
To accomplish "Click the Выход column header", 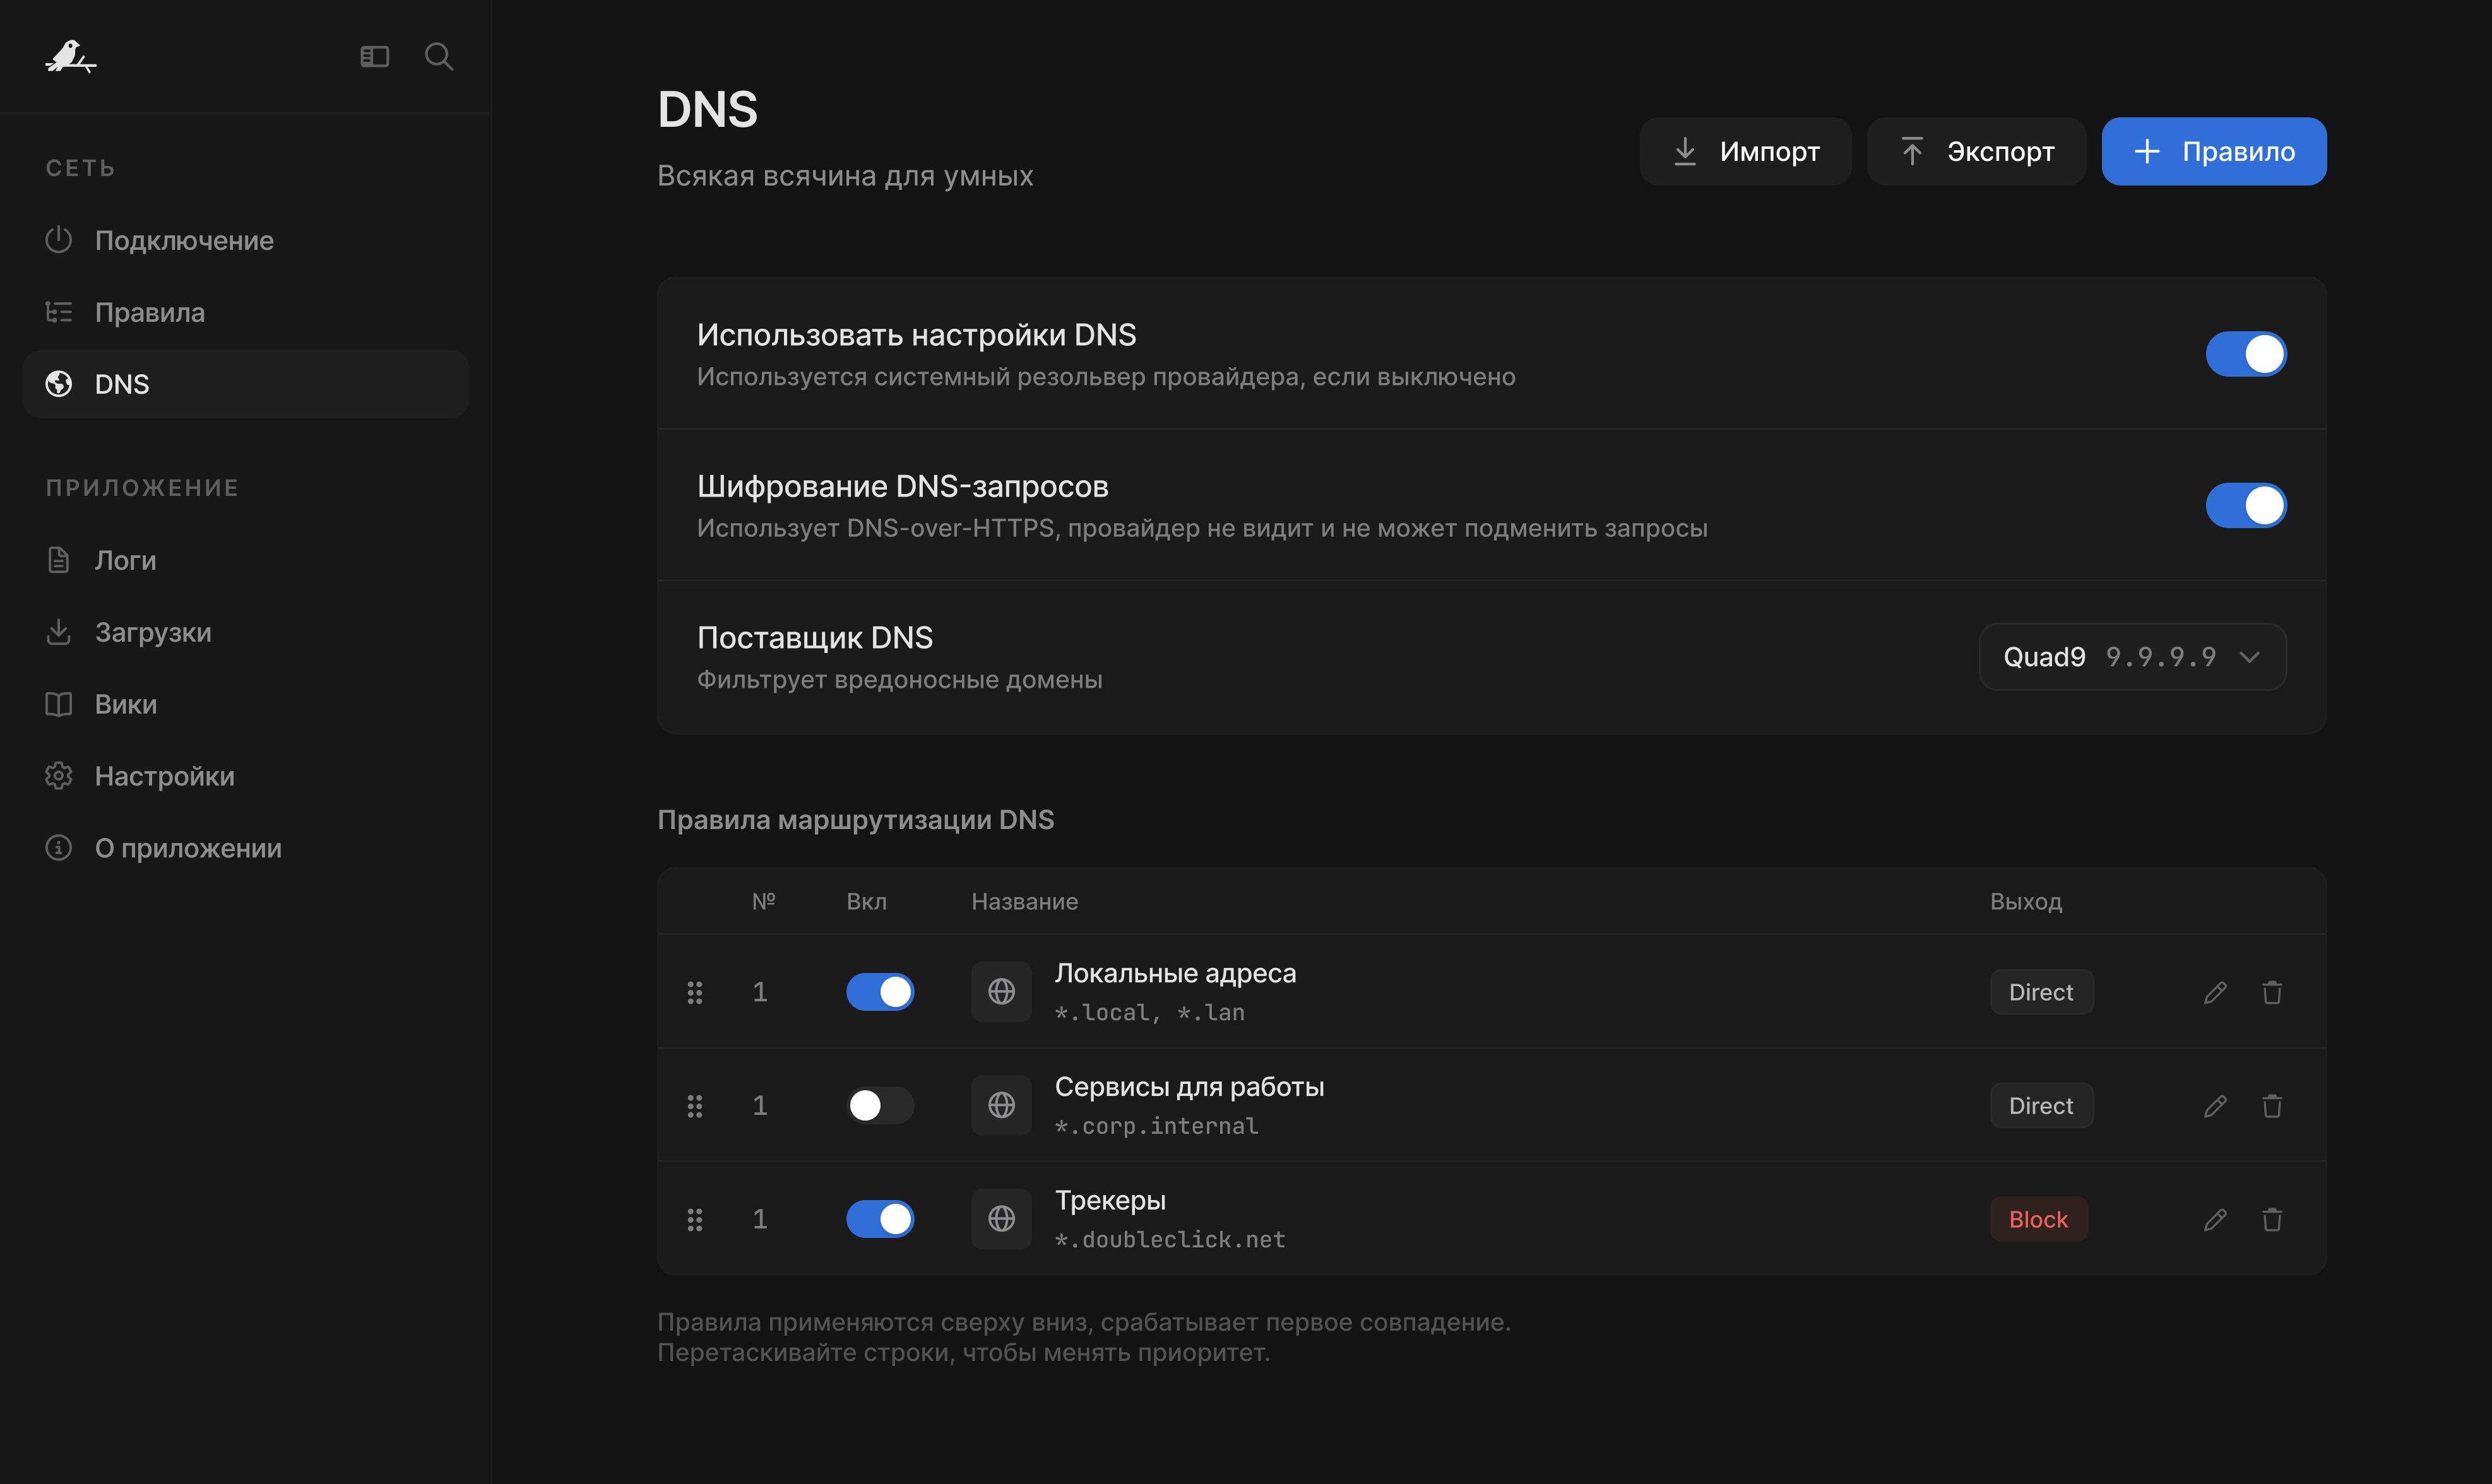I will 2026,902.
